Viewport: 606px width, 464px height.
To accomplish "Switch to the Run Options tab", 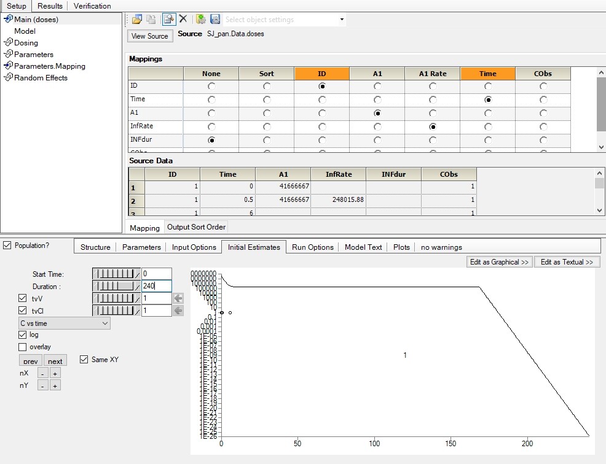I will (312, 247).
